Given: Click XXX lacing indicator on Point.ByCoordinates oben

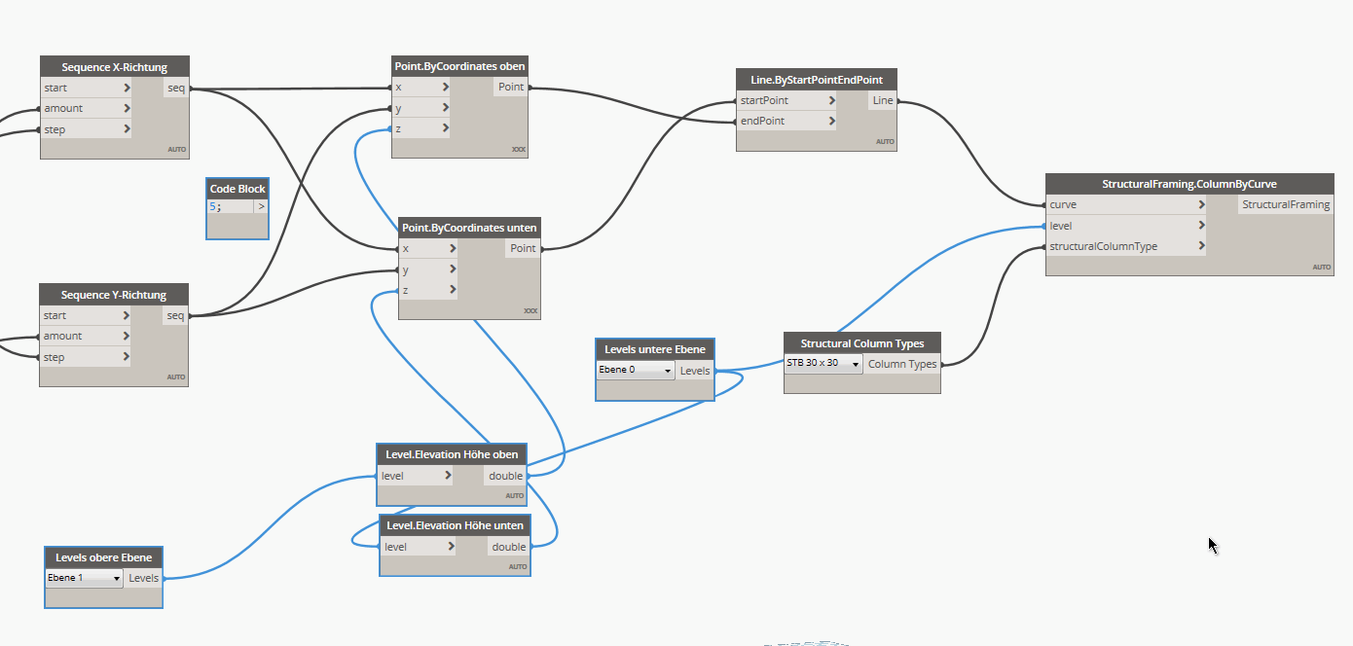Looking at the screenshot, I should tap(518, 150).
